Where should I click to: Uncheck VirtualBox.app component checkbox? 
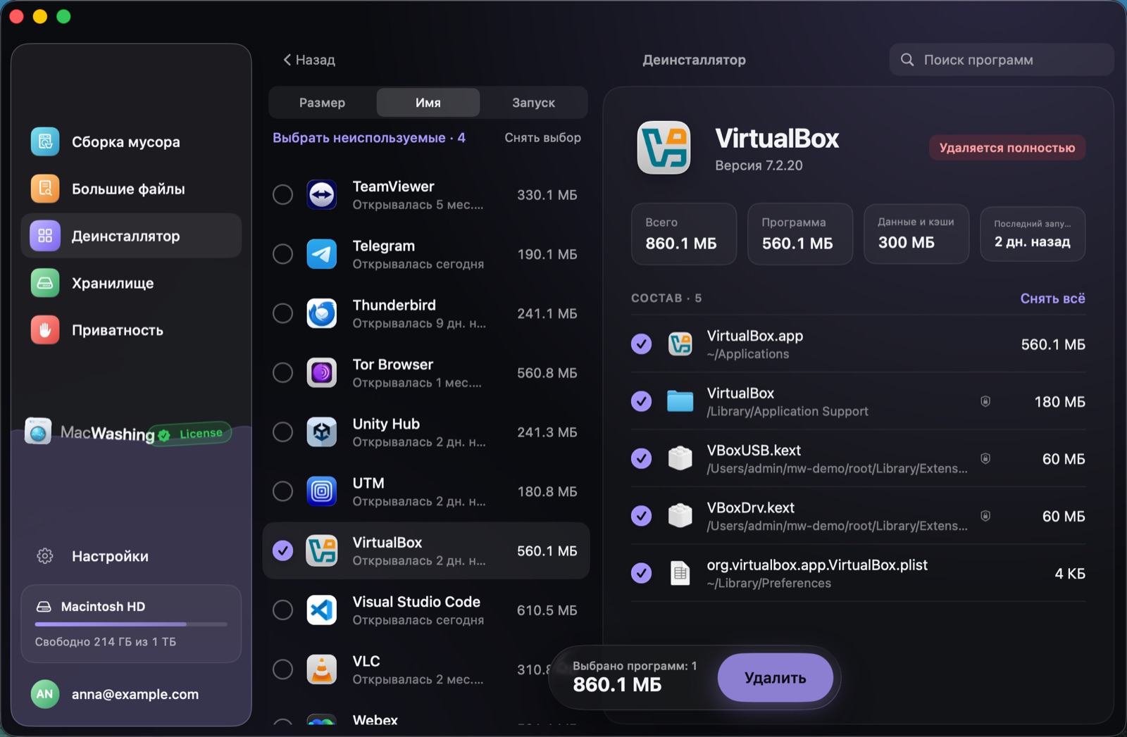click(641, 344)
